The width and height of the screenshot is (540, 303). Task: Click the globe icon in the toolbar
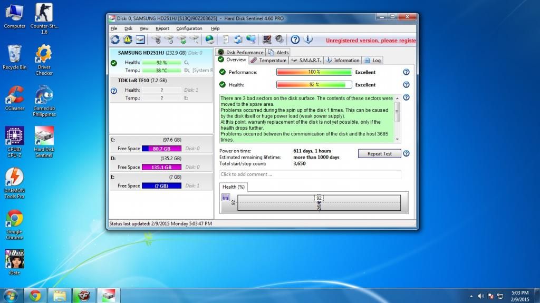(209, 40)
